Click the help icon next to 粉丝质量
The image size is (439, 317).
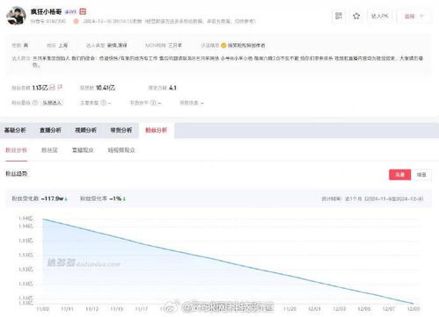[x=35, y=103]
